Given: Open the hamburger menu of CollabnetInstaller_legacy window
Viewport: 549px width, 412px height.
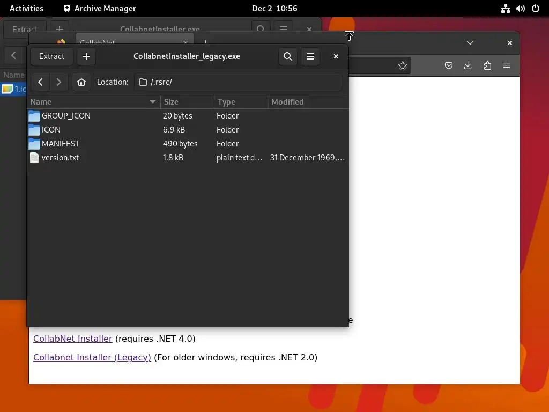Looking at the screenshot, I should (x=310, y=56).
